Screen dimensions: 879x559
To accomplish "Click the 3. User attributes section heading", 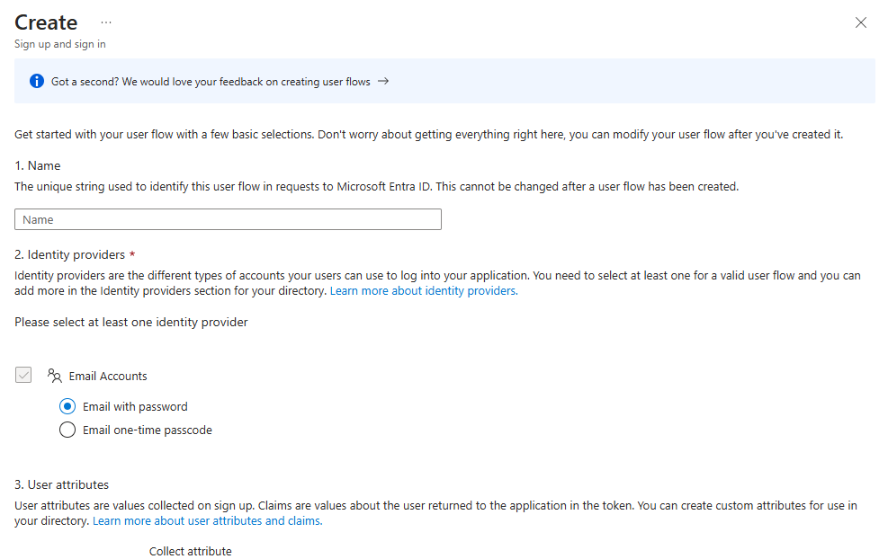I will [61, 484].
